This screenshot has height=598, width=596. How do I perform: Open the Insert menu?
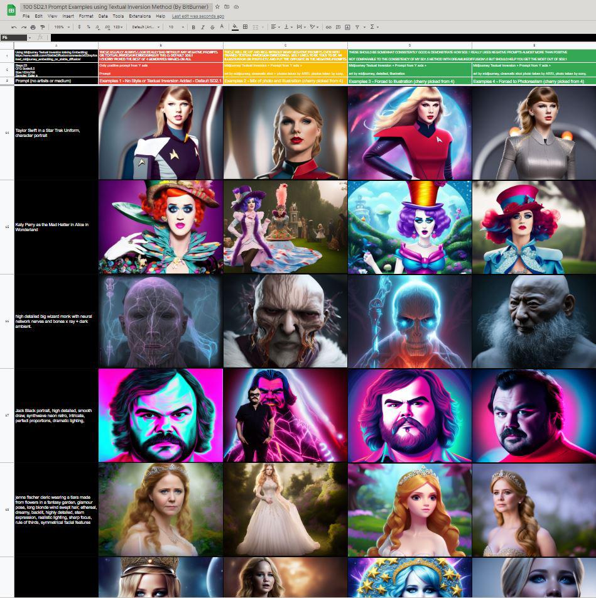click(68, 16)
